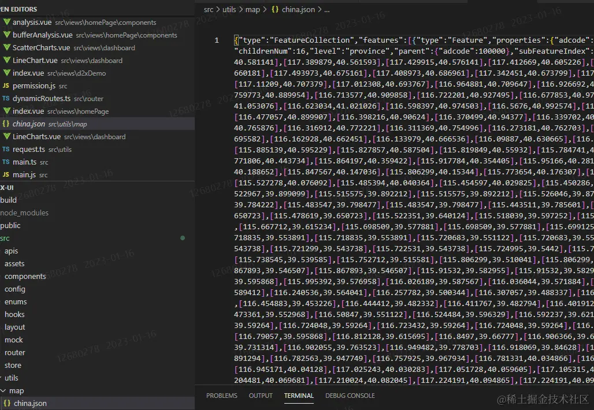Click TS icon beside request.ts

(6, 149)
